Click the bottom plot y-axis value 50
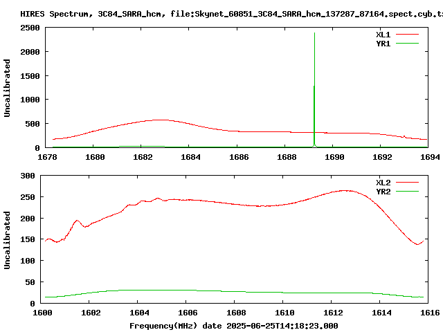 click(x=30, y=282)
